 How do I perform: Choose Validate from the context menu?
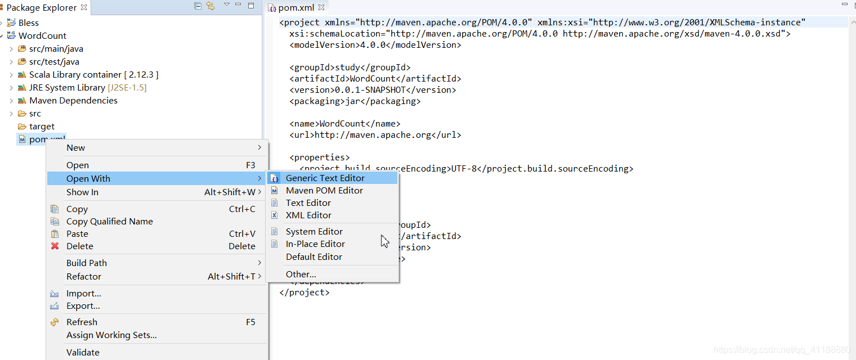click(157, 352)
